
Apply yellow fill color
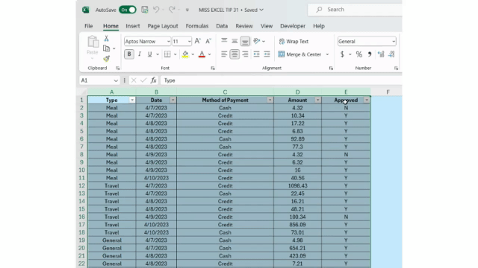pos(185,54)
